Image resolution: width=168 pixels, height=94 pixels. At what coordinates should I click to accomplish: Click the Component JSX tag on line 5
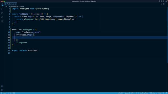pyautogui.click(x=30, y=19)
